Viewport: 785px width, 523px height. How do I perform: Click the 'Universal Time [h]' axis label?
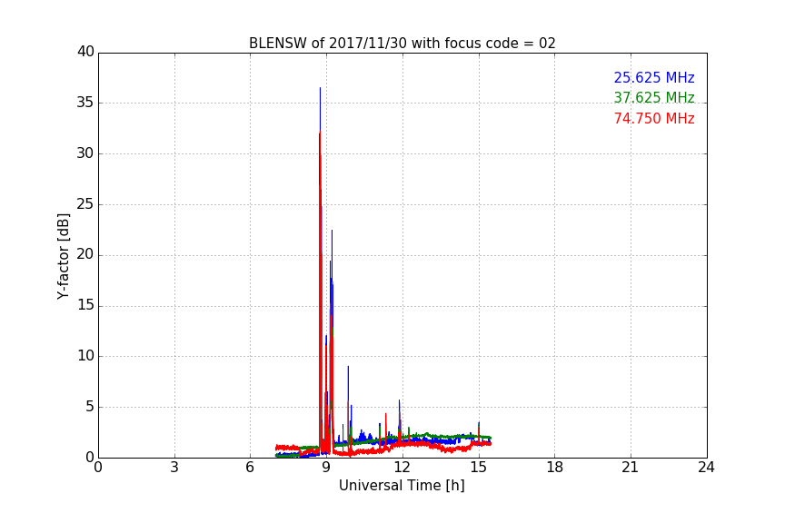pos(402,486)
